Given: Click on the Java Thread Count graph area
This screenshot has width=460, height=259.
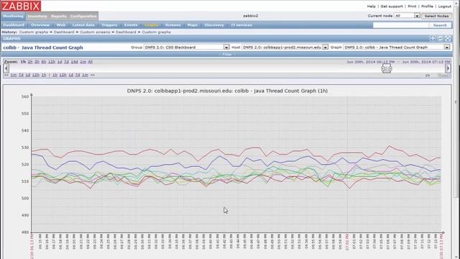Looking at the screenshot, I should [x=236, y=165].
